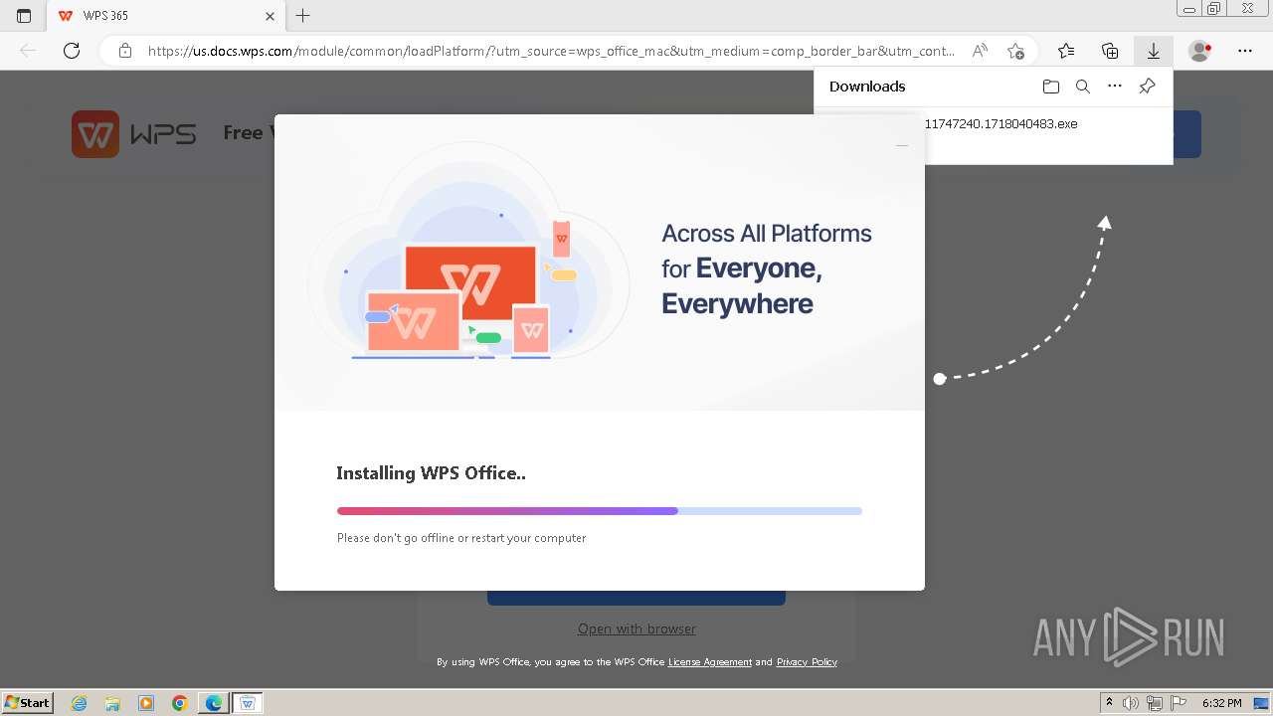Viewport: 1273px width, 716px height.
Task: Open network status tray icon
Action: 1154,703
